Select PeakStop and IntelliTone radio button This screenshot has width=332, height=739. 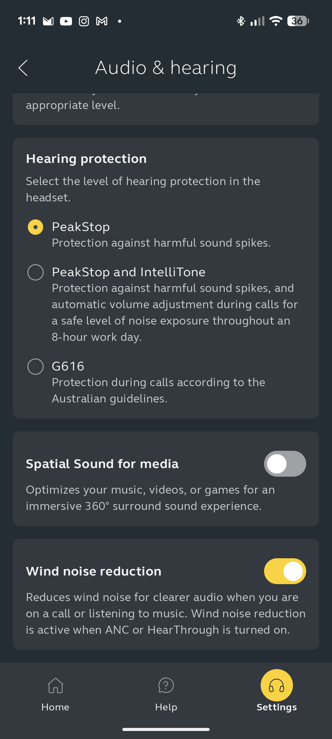click(36, 272)
